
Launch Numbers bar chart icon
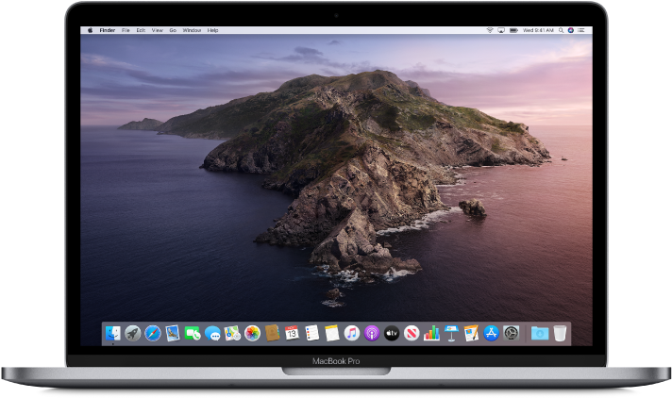(431, 333)
